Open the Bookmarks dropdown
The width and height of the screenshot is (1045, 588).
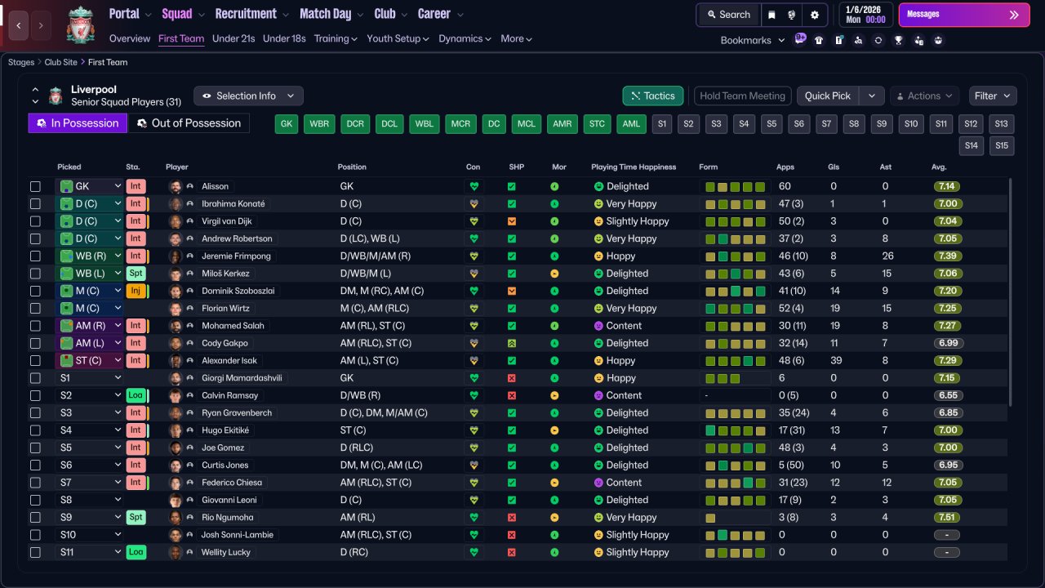(x=752, y=40)
